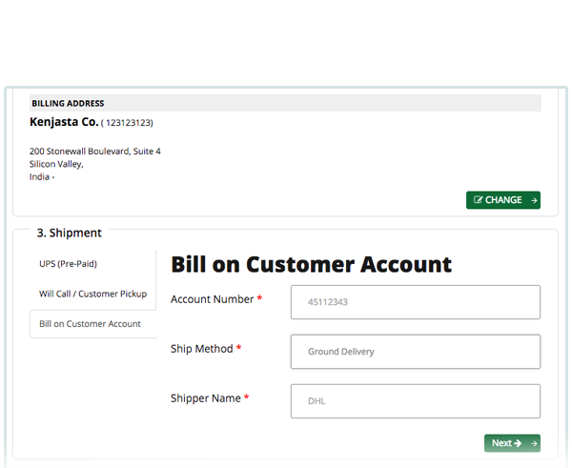Click the bold arrow beside Next text
Screen dimensions: 572x468
518,443
